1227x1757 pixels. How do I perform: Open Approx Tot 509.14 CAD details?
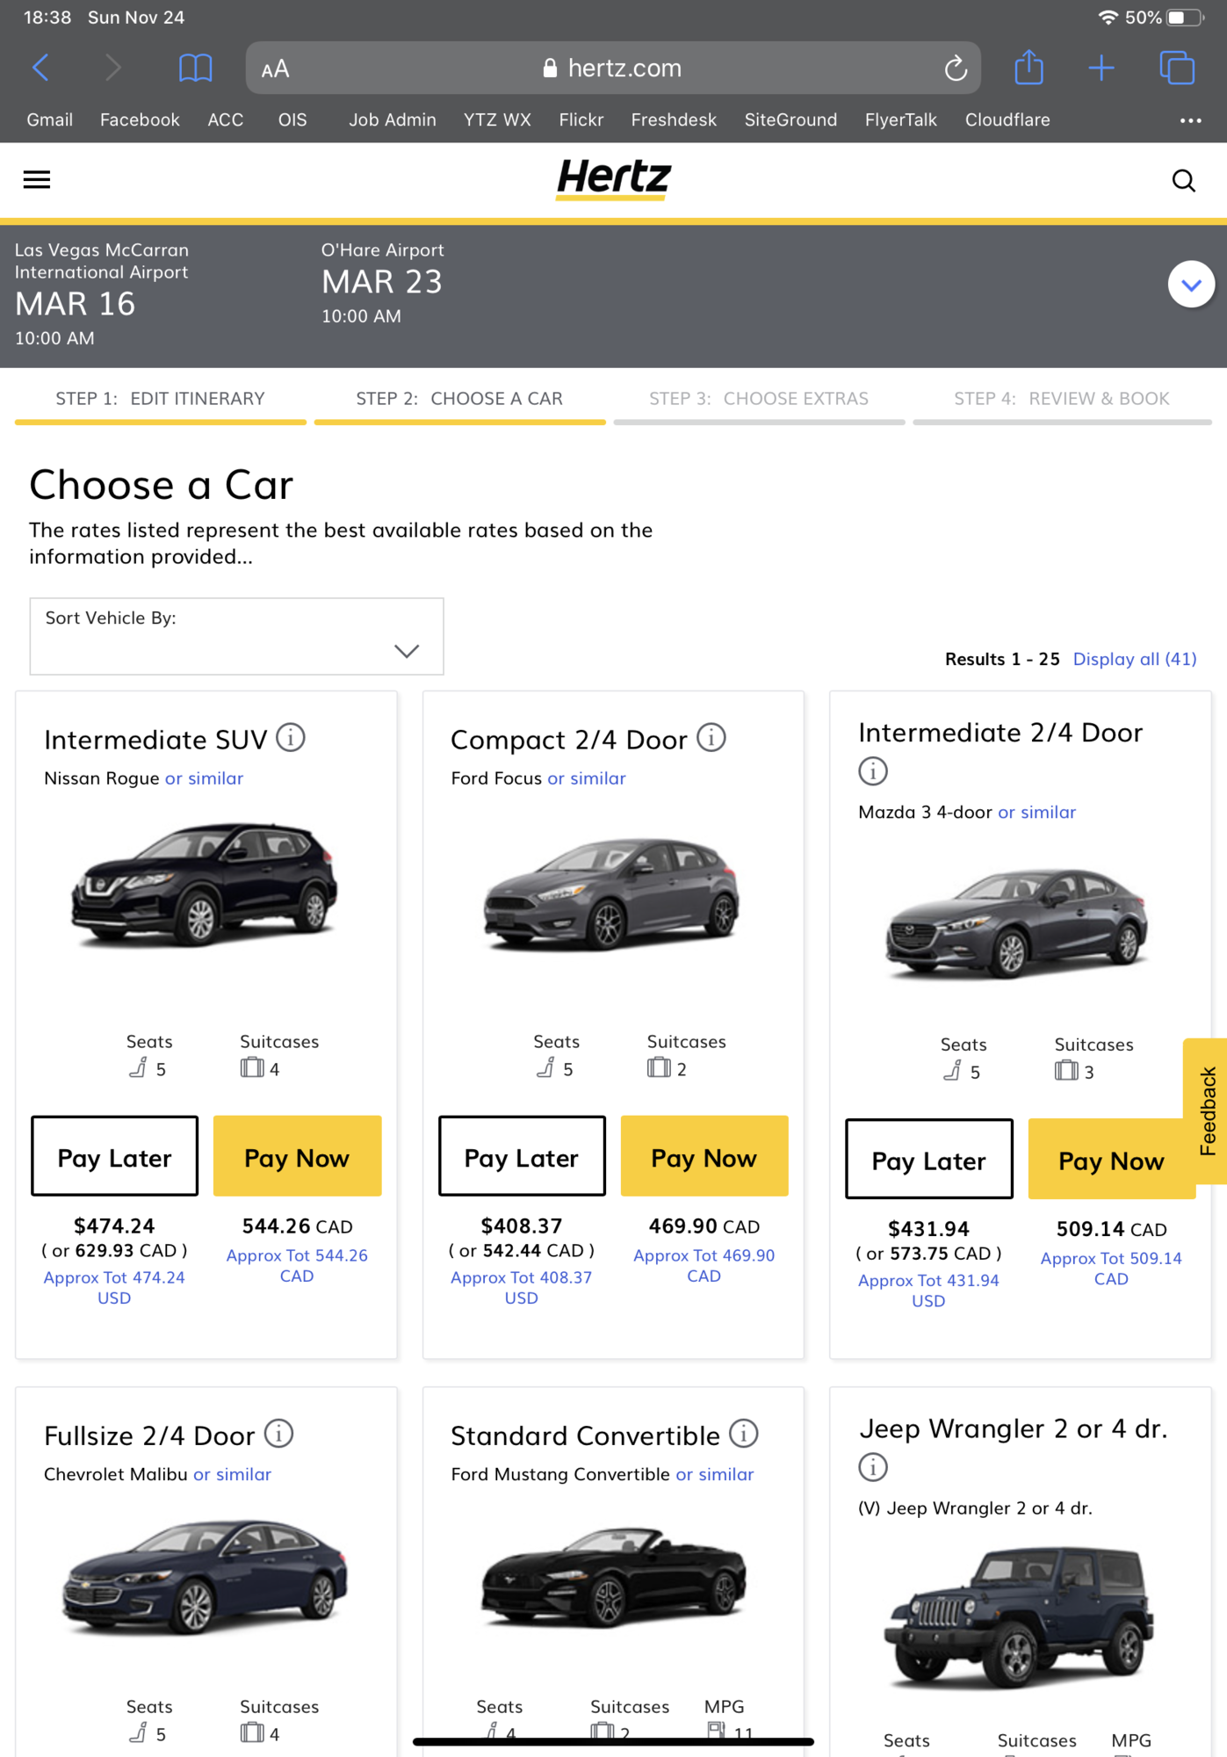pyautogui.click(x=1111, y=1269)
